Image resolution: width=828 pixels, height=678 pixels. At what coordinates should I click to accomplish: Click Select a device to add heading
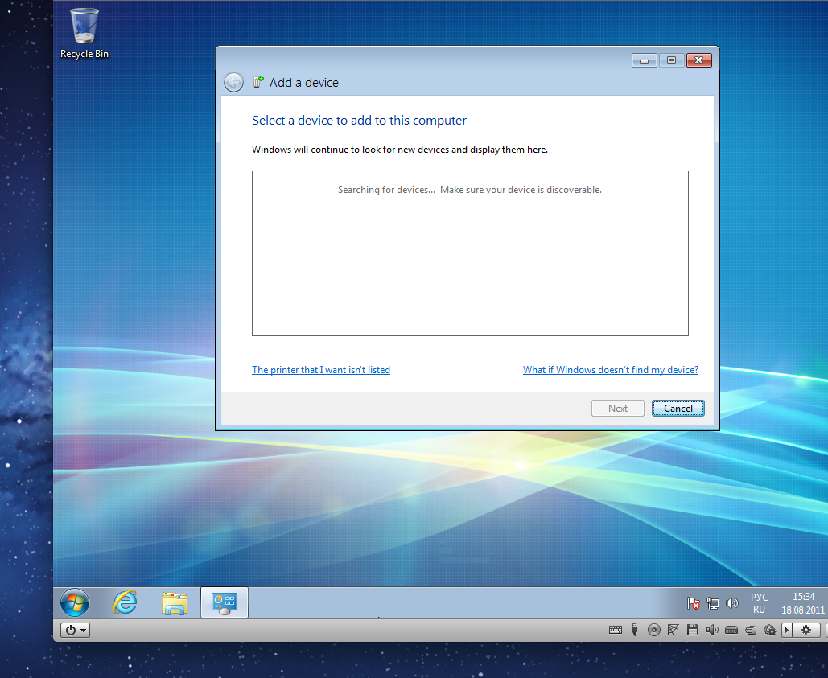pyautogui.click(x=359, y=121)
